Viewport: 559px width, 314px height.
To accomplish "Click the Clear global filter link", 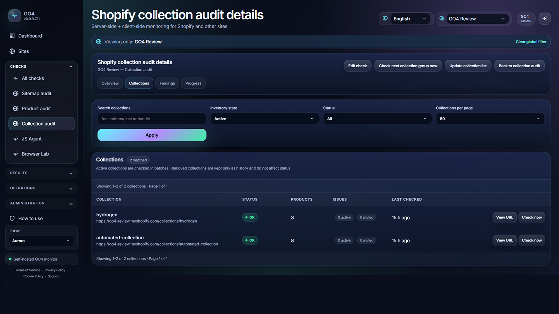I will (x=531, y=42).
